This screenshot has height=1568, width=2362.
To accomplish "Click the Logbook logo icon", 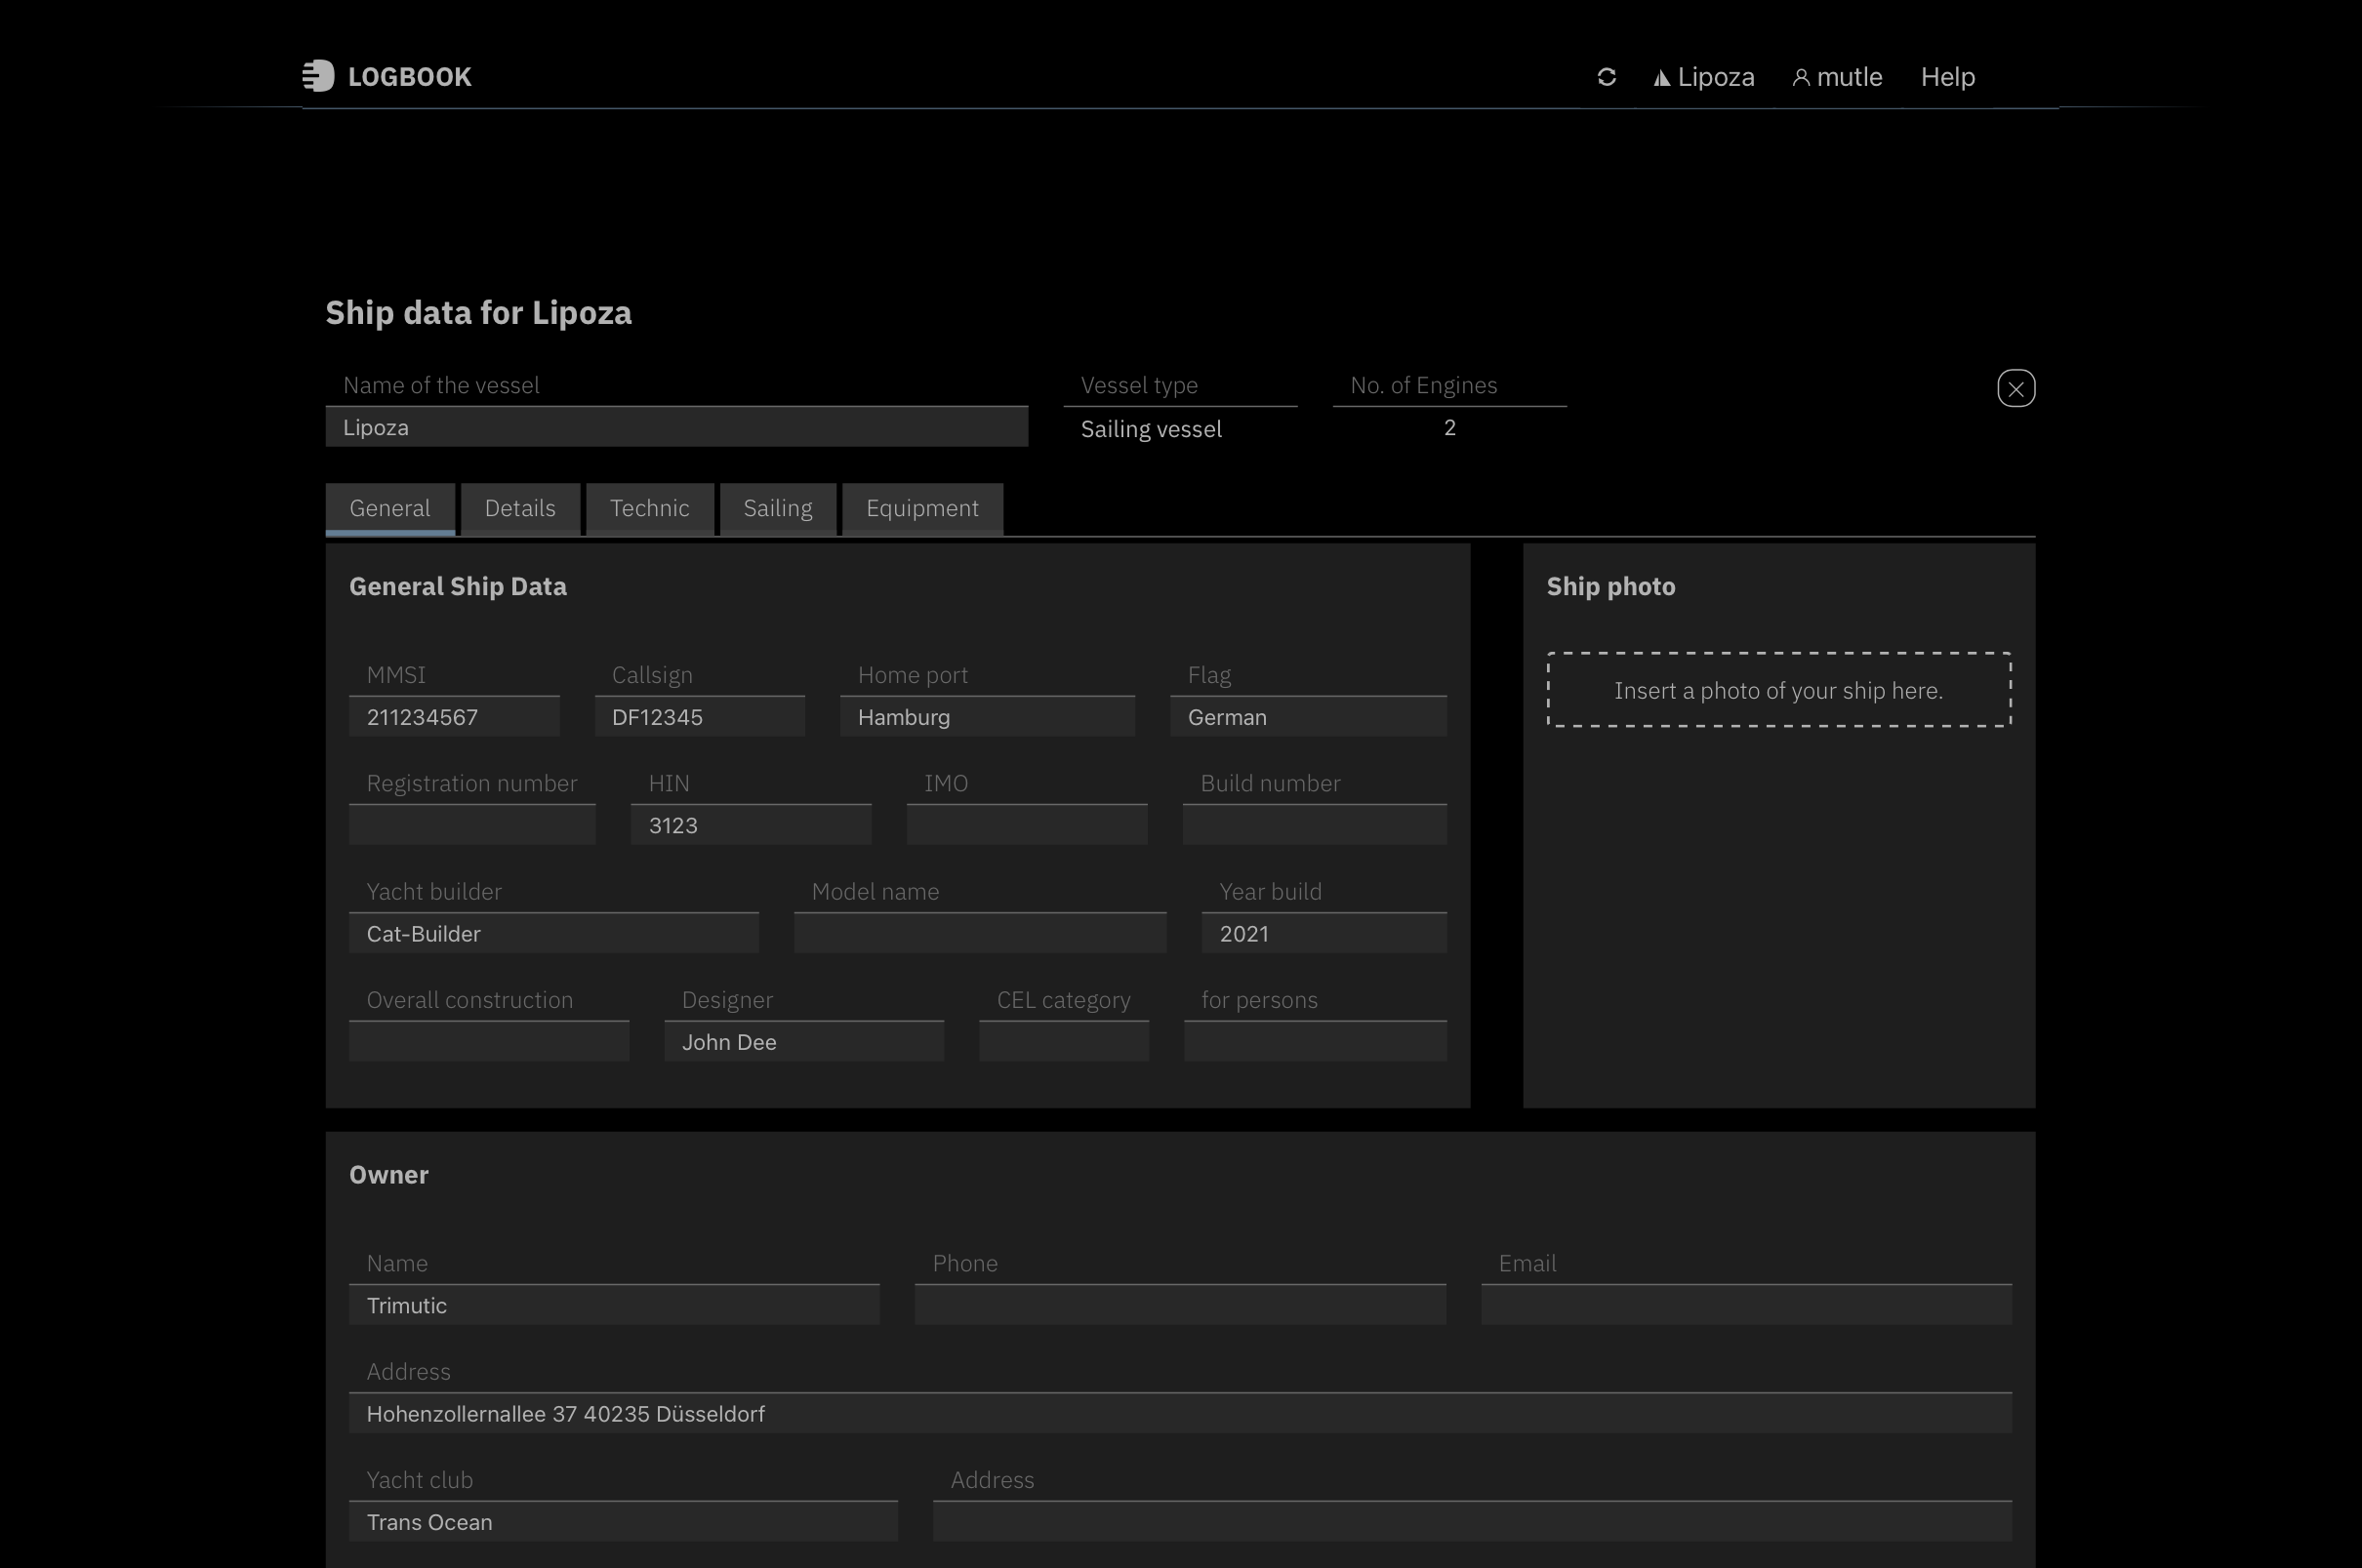I will (x=318, y=76).
